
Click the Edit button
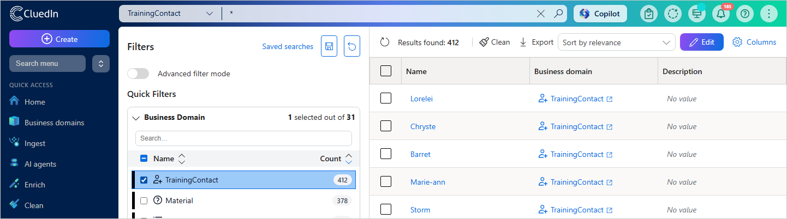pos(702,42)
